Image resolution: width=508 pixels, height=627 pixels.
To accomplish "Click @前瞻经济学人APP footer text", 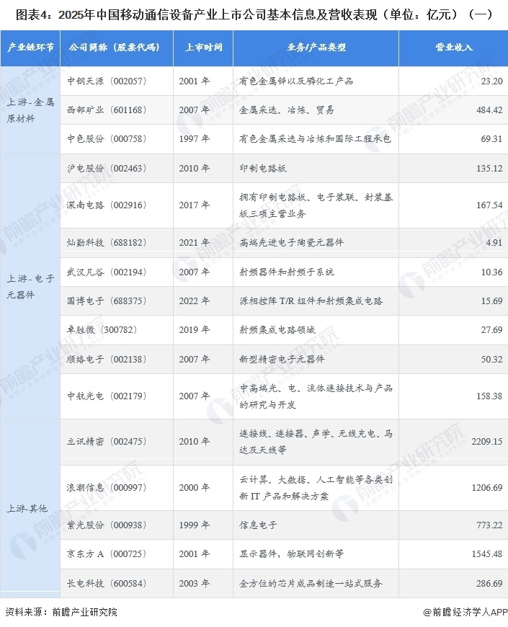I will [x=465, y=612].
